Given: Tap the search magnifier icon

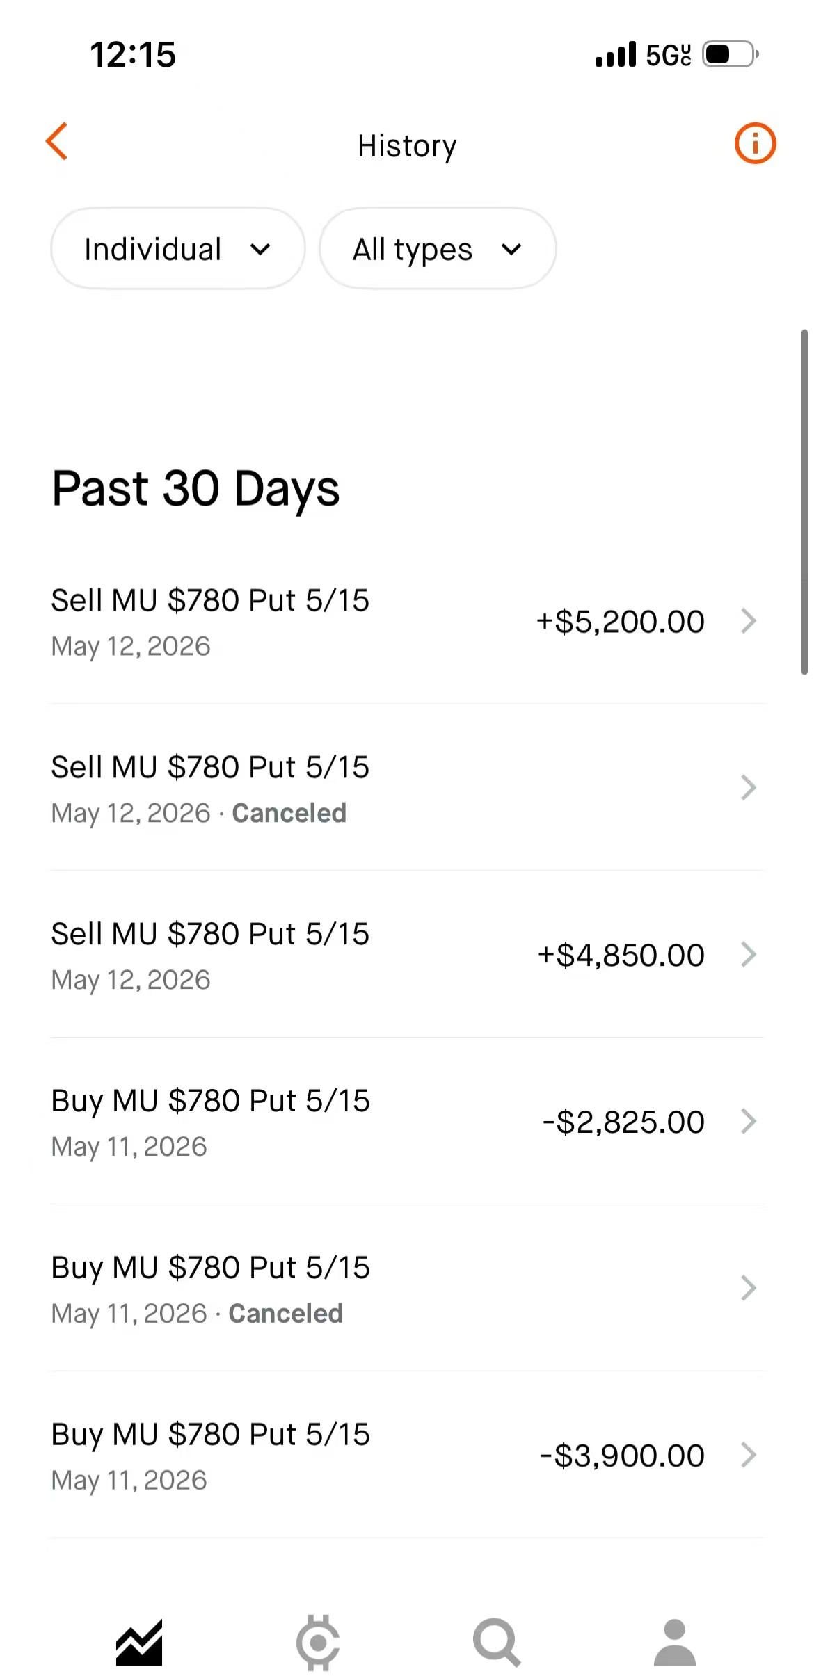Looking at the screenshot, I should (x=497, y=1643).
